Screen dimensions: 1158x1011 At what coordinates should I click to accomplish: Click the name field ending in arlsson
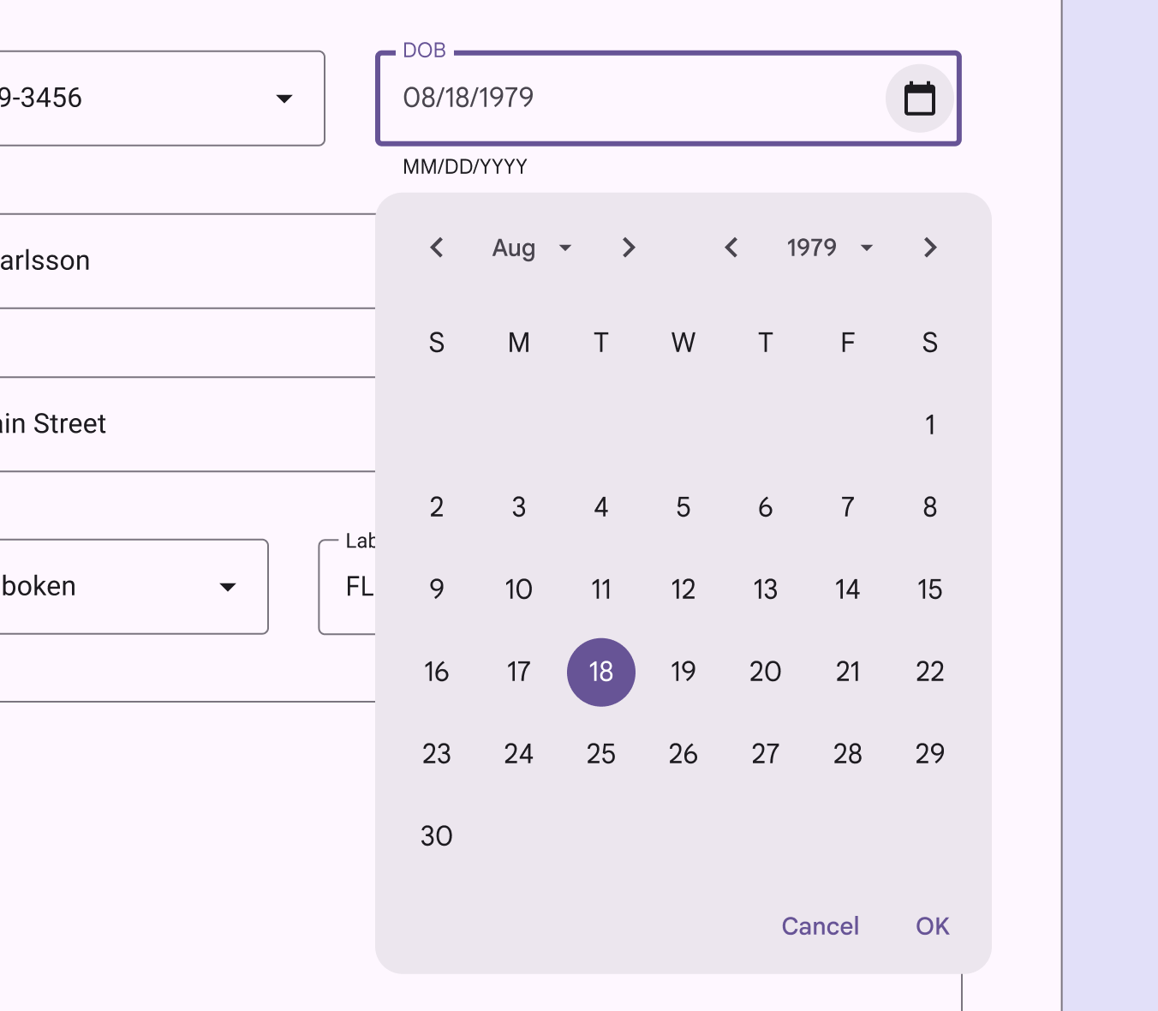(x=171, y=261)
